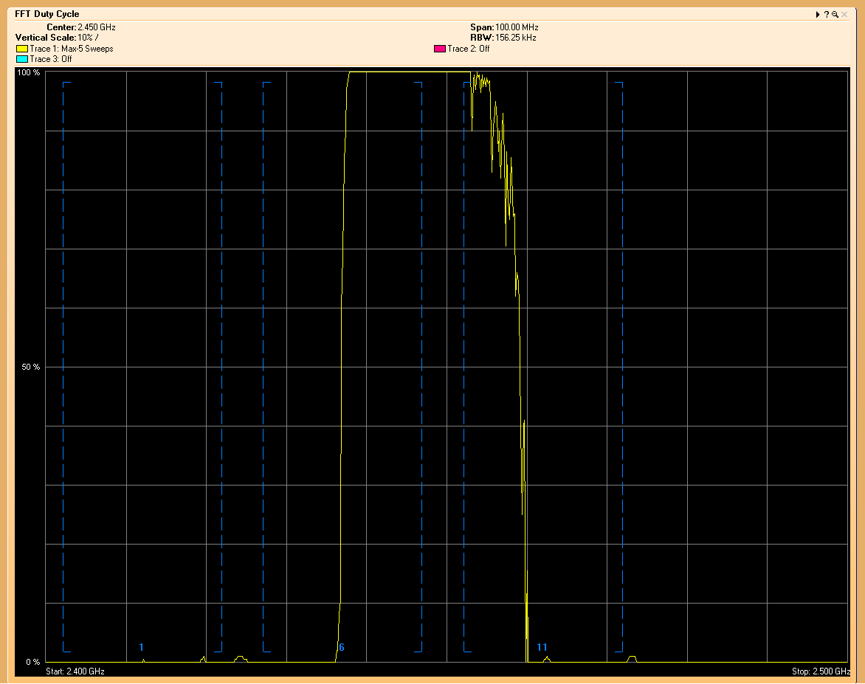Click the Vertical Scale 10% value
This screenshot has width=865, height=684.
pyautogui.click(x=87, y=37)
